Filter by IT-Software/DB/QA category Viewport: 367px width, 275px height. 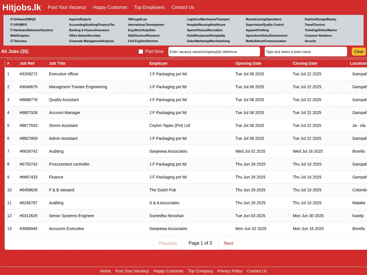coord(23,19)
